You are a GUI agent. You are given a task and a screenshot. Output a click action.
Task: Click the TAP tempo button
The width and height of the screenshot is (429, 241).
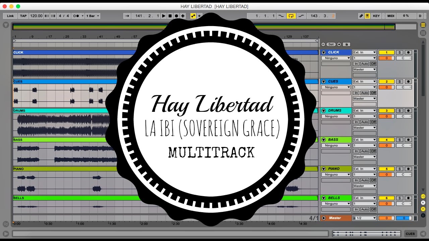click(23, 16)
